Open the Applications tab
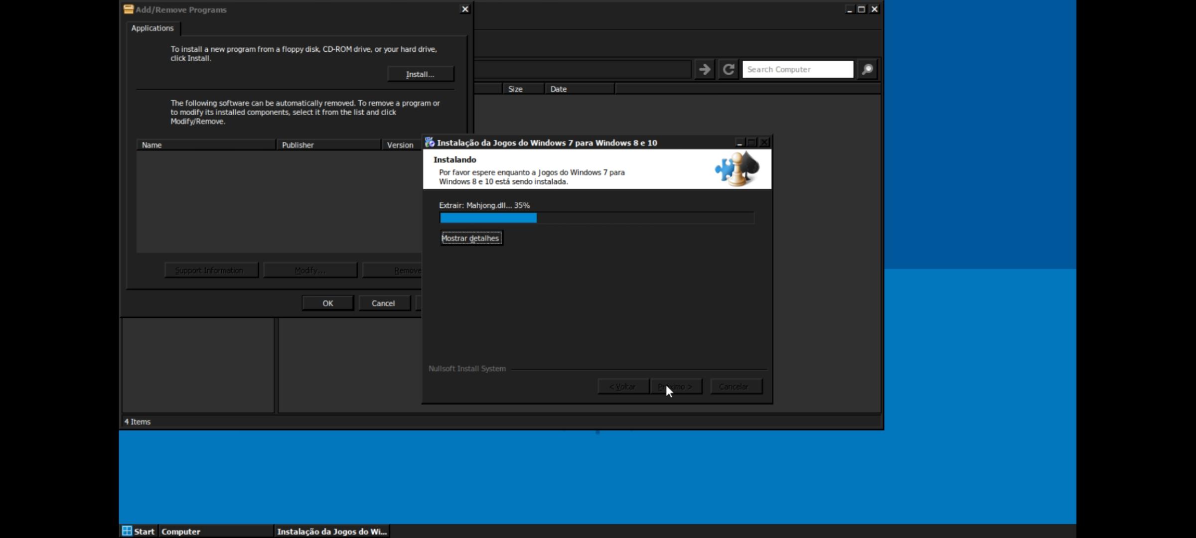This screenshot has height=538, width=1196. pyautogui.click(x=152, y=28)
